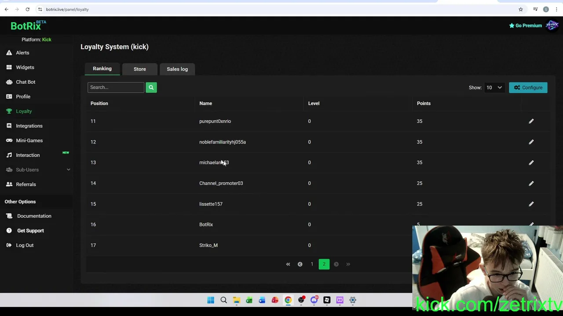Open the Profile page
This screenshot has height=316, width=563.
(23, 97)
